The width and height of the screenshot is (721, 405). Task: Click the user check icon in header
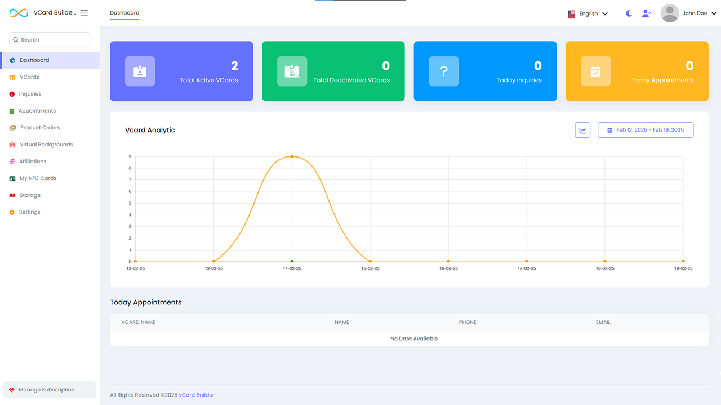(x=647, y=13)
